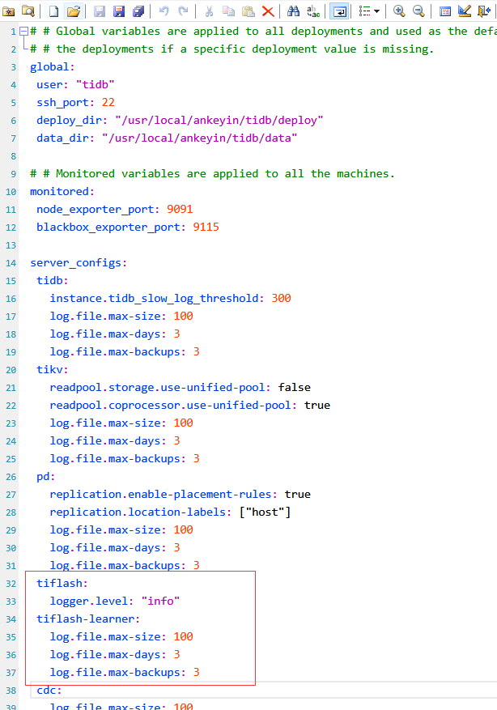Open a file with the open-folder icon
497x710 pixels.
click(x=74, y=11)
